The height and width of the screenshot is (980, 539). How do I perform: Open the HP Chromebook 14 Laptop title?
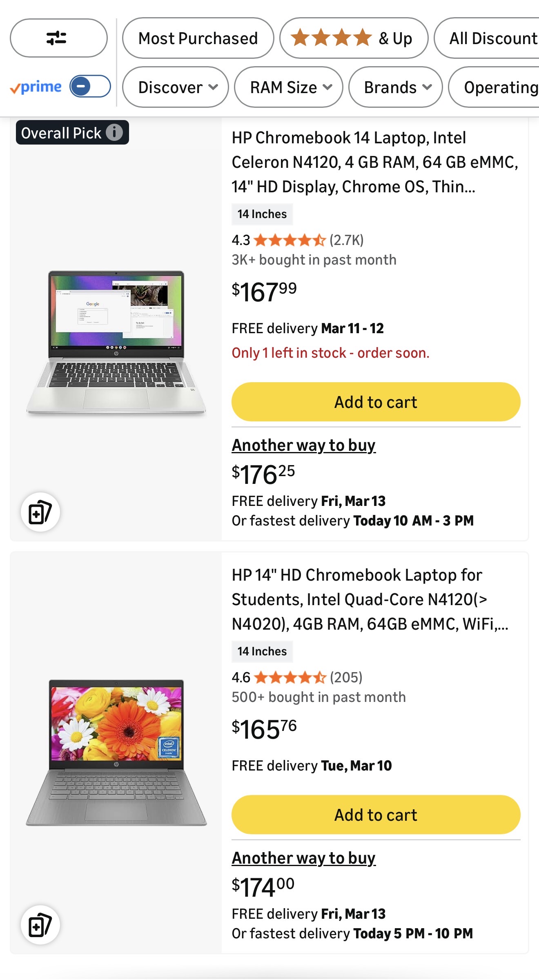click(374, 162)
